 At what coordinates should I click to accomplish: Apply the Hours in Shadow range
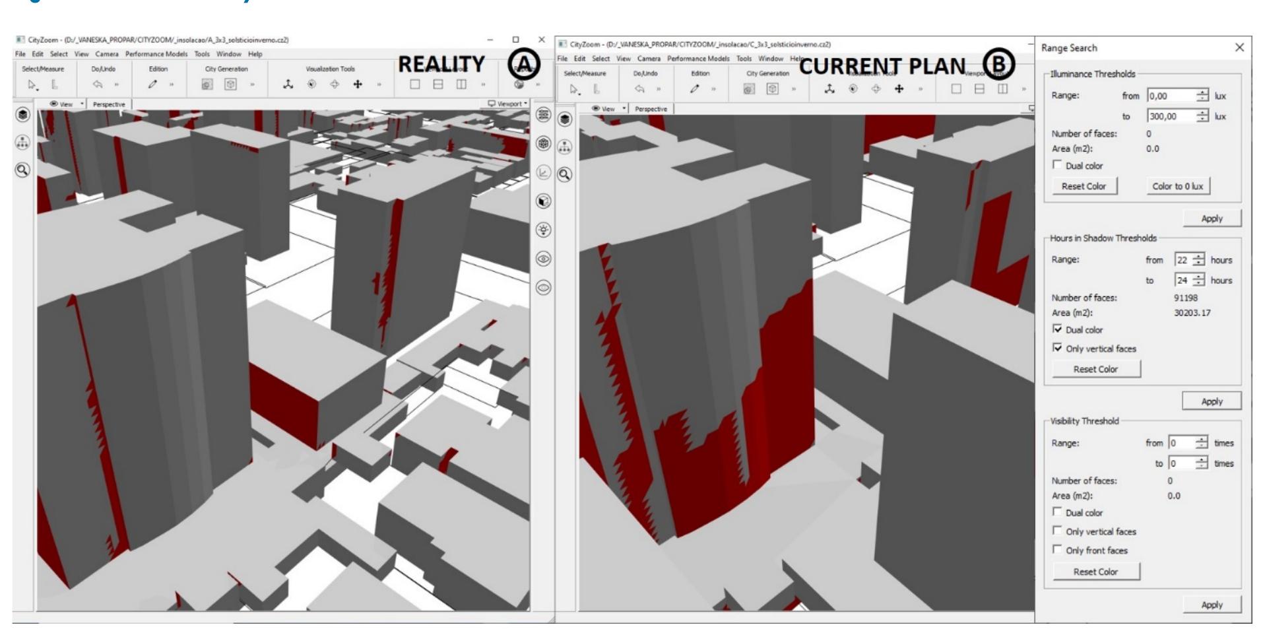(1212, 401)
